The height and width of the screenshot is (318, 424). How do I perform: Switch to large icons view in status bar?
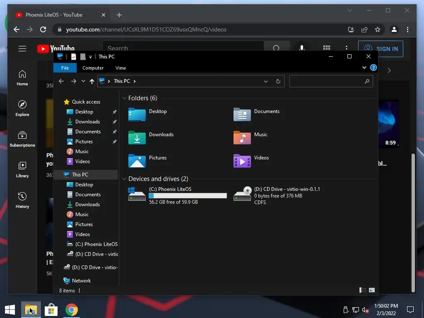pos(372,290)
